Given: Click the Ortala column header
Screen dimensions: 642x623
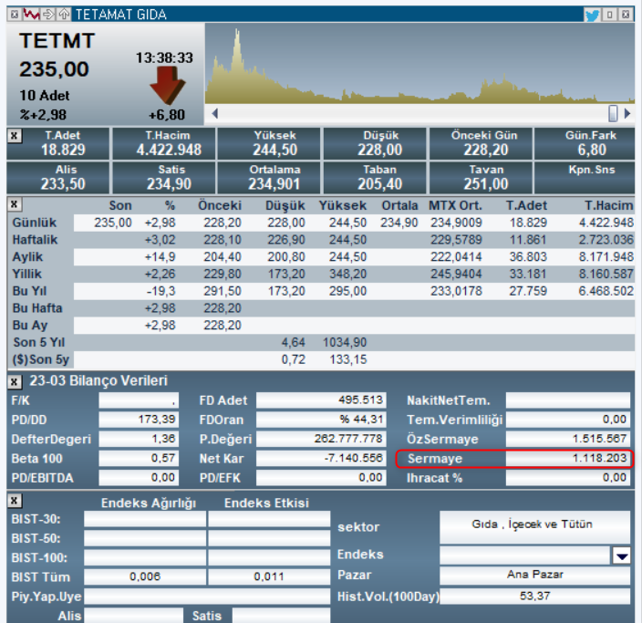Looking at the screenshot, I should (399, 205).
